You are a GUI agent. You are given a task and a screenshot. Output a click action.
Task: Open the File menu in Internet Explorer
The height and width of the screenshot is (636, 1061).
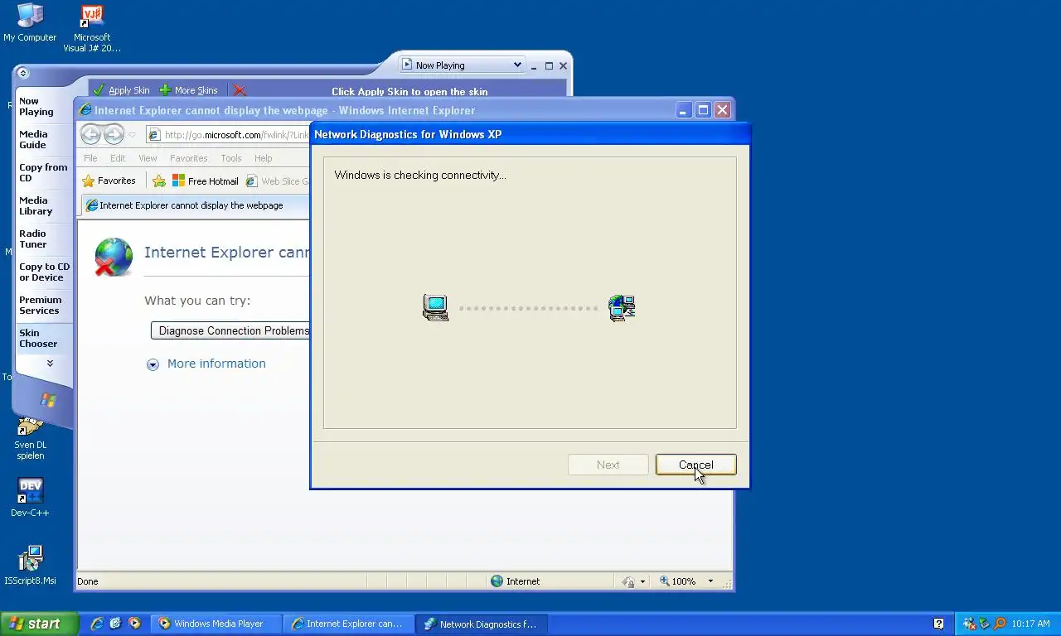pyautogui.click(x=90, y=158)
